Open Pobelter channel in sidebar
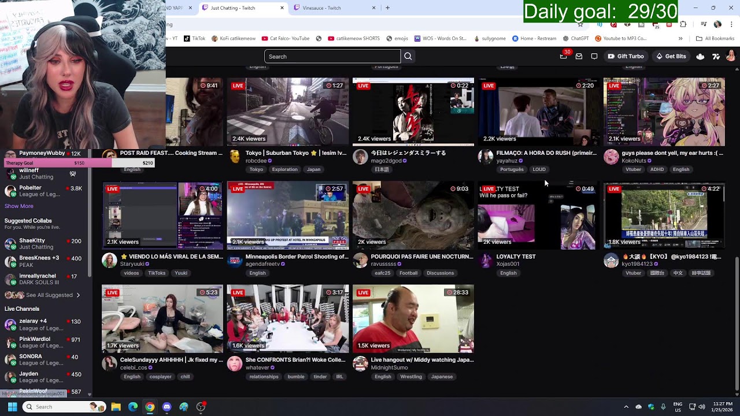This screenshot has width=740, height=416. (x=45, y=191)
